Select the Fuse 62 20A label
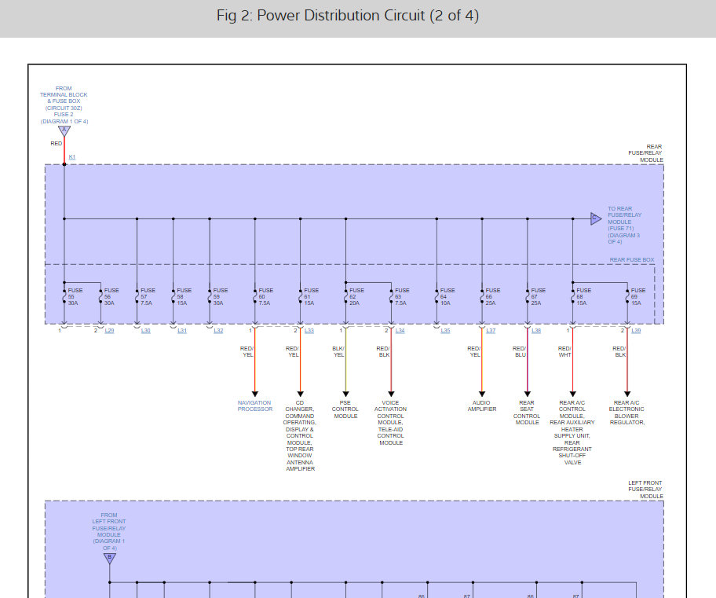 click(x=356, y=297)
